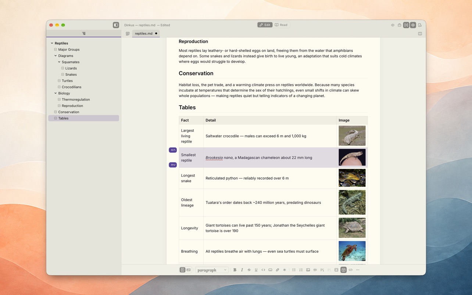This screenshot has height=295, width=472.
Task: Switch to Read mode
Action: pyautogui.click(x=281, y=25)
